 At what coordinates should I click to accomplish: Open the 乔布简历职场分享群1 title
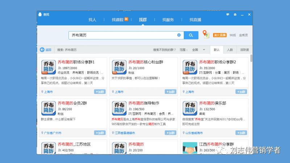[x=76, y=62]
